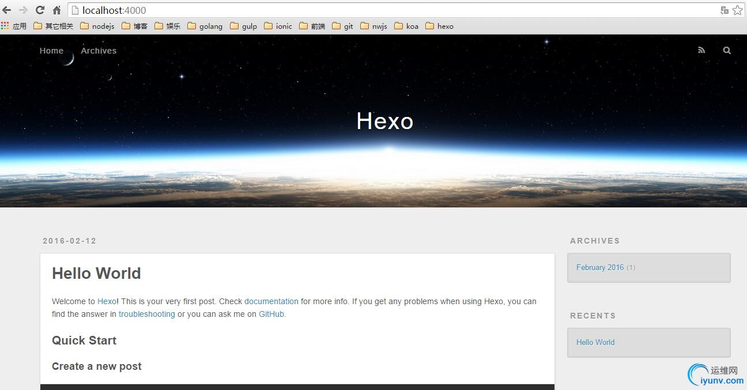Reload the page with the refresh icon
Screen dimensions: 747x390
coord(40,10)
